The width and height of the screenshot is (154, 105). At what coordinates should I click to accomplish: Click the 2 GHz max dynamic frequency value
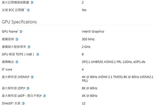coord(86,47)
